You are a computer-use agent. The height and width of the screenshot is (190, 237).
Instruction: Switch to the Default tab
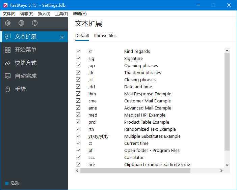(82, 36)
